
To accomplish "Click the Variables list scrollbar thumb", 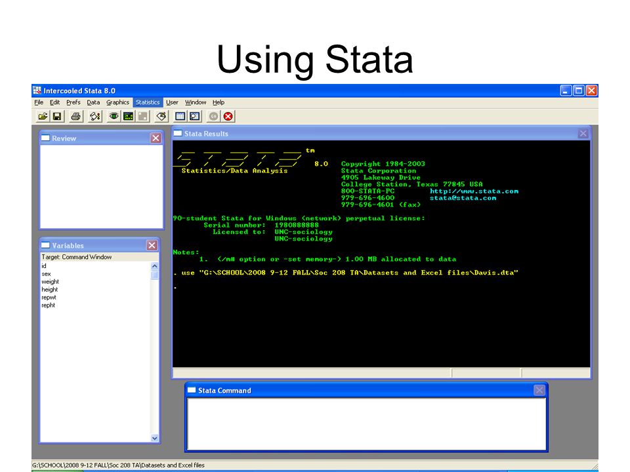I will [155, 275].
